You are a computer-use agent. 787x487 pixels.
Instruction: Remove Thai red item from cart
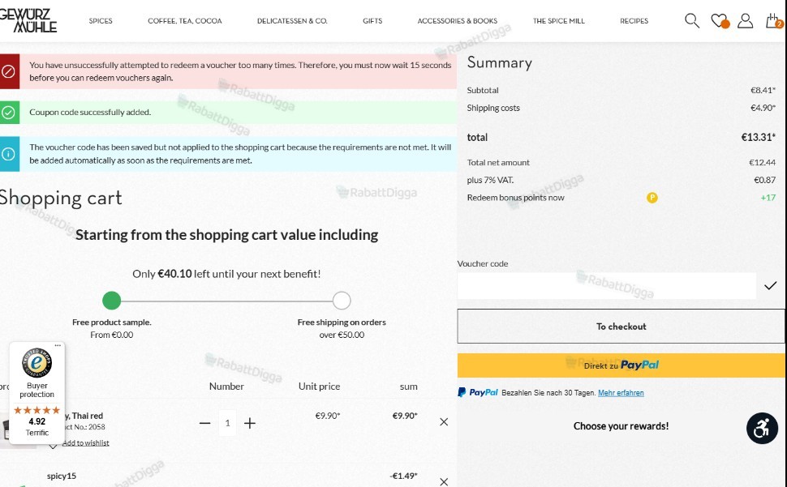coord(444,422)
